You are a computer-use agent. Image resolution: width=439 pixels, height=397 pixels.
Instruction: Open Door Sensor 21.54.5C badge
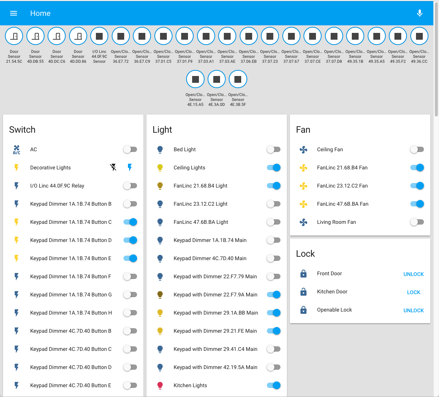14,36
